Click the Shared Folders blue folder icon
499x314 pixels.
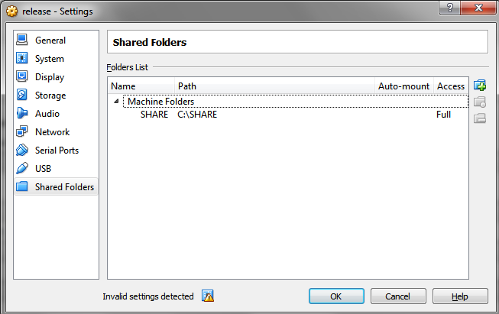point(22,186)
